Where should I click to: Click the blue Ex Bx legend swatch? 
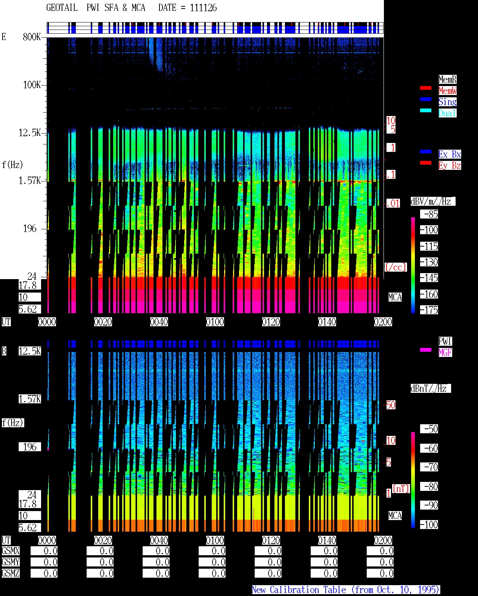click(x=425, y=152)
